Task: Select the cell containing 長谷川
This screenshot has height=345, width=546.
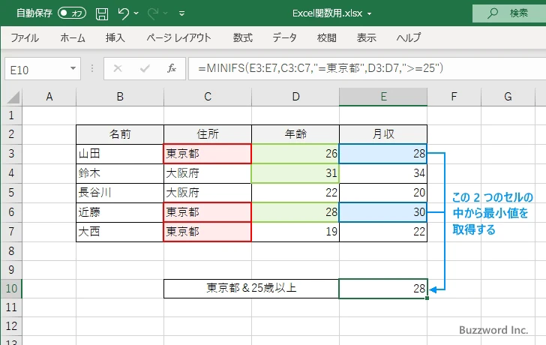Action: point(120,193)
